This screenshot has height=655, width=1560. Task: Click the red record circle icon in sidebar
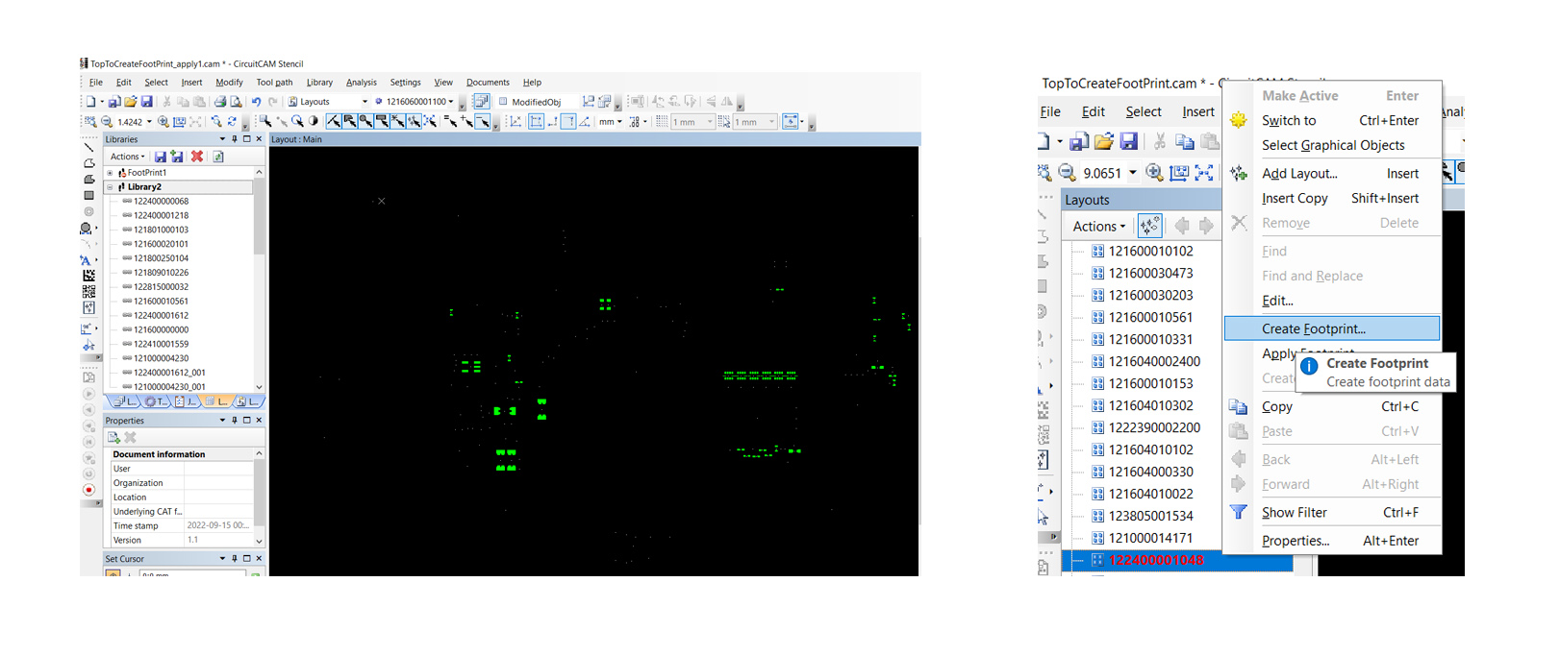tap(88, 490)
